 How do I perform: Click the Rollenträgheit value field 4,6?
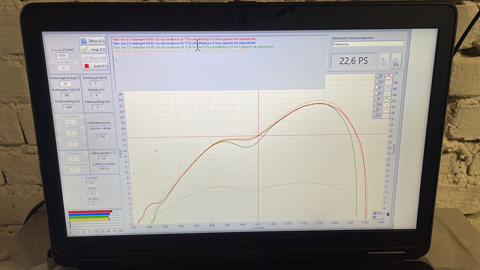coord(65,83)
